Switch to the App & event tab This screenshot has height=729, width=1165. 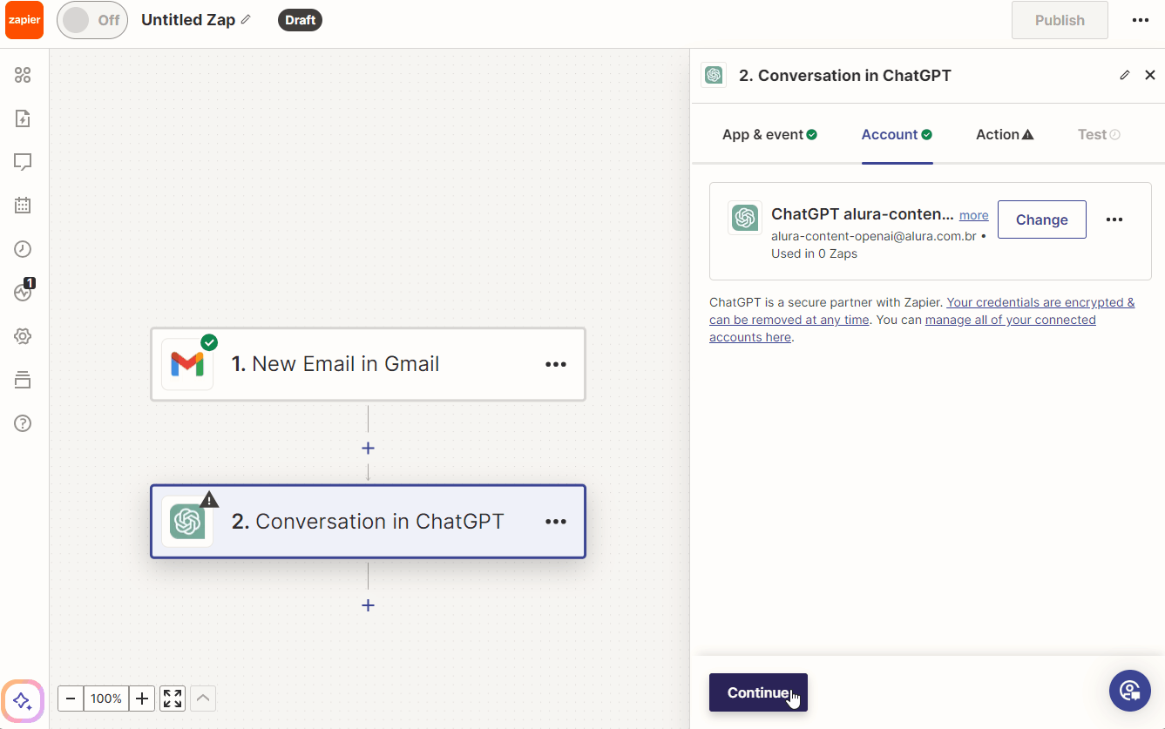769,134
